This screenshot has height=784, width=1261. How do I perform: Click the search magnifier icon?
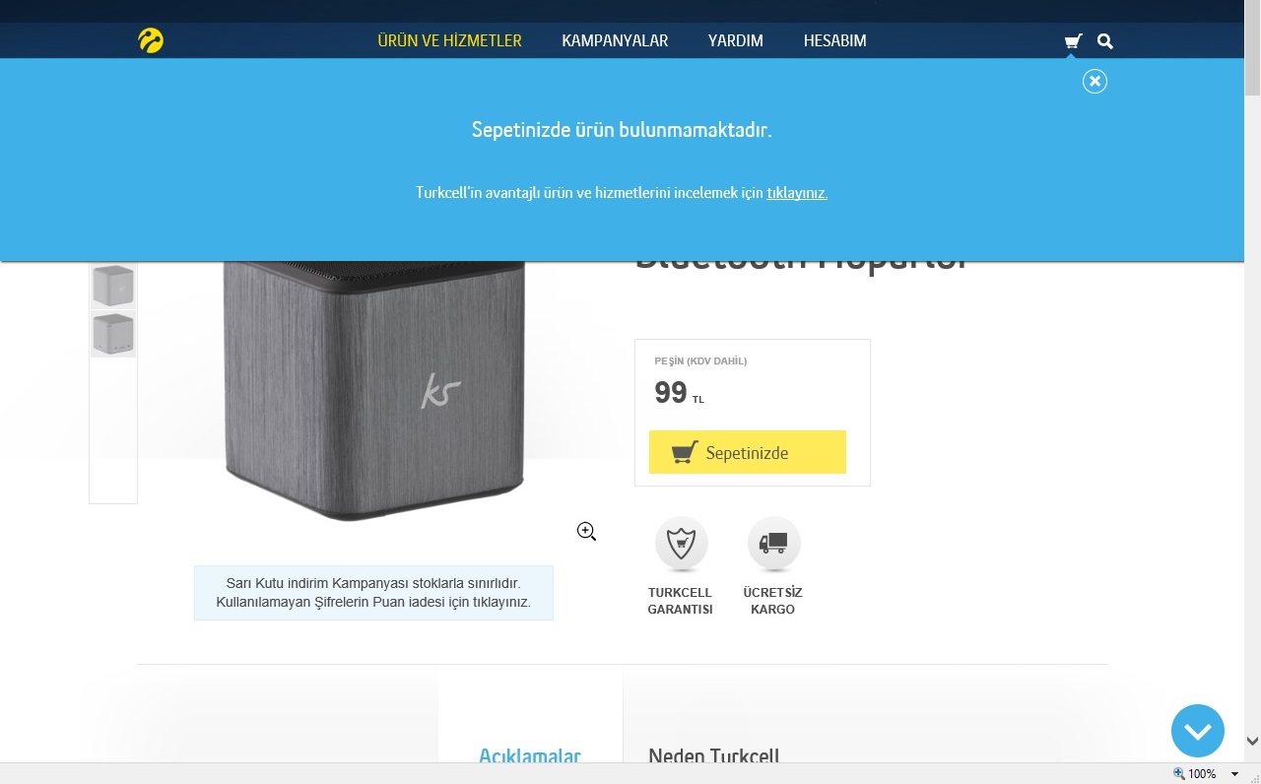click(1105, 41)
